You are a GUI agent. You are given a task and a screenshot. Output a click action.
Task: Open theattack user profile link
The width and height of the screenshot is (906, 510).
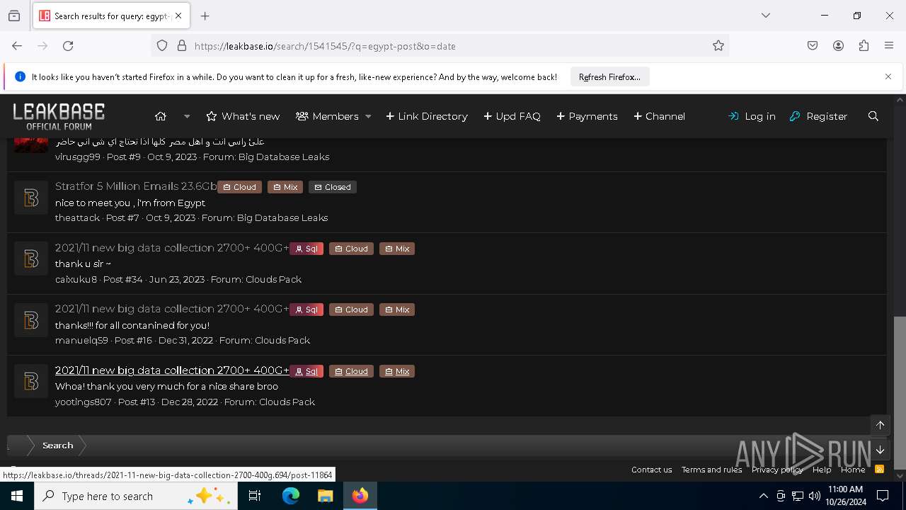[77, 217]
